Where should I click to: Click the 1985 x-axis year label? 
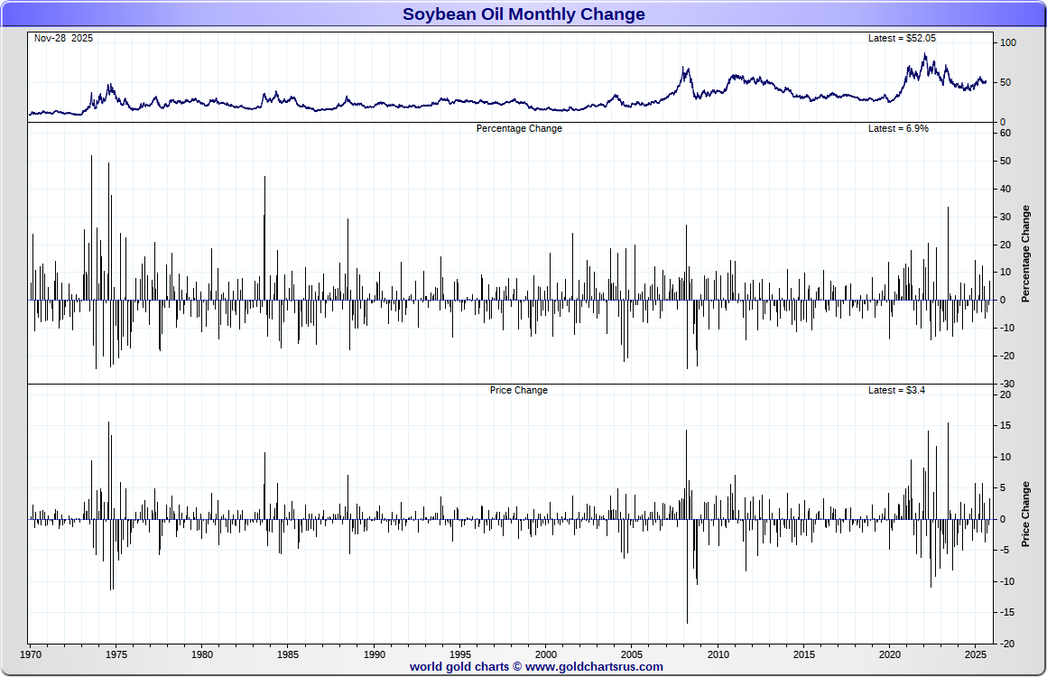point(288,654)
